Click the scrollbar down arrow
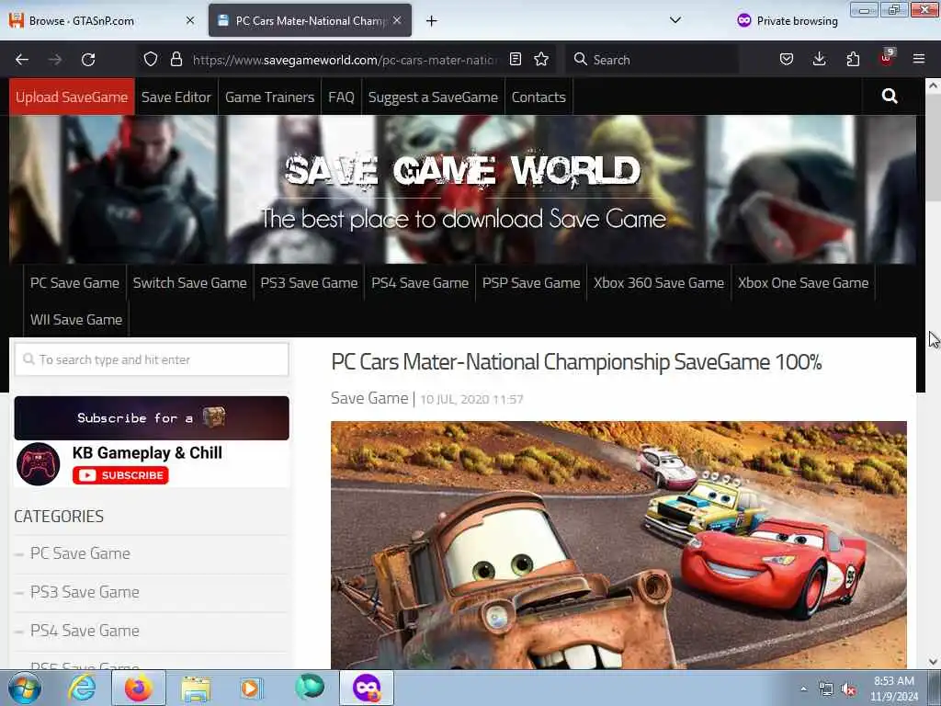 [x=933, y=662]
